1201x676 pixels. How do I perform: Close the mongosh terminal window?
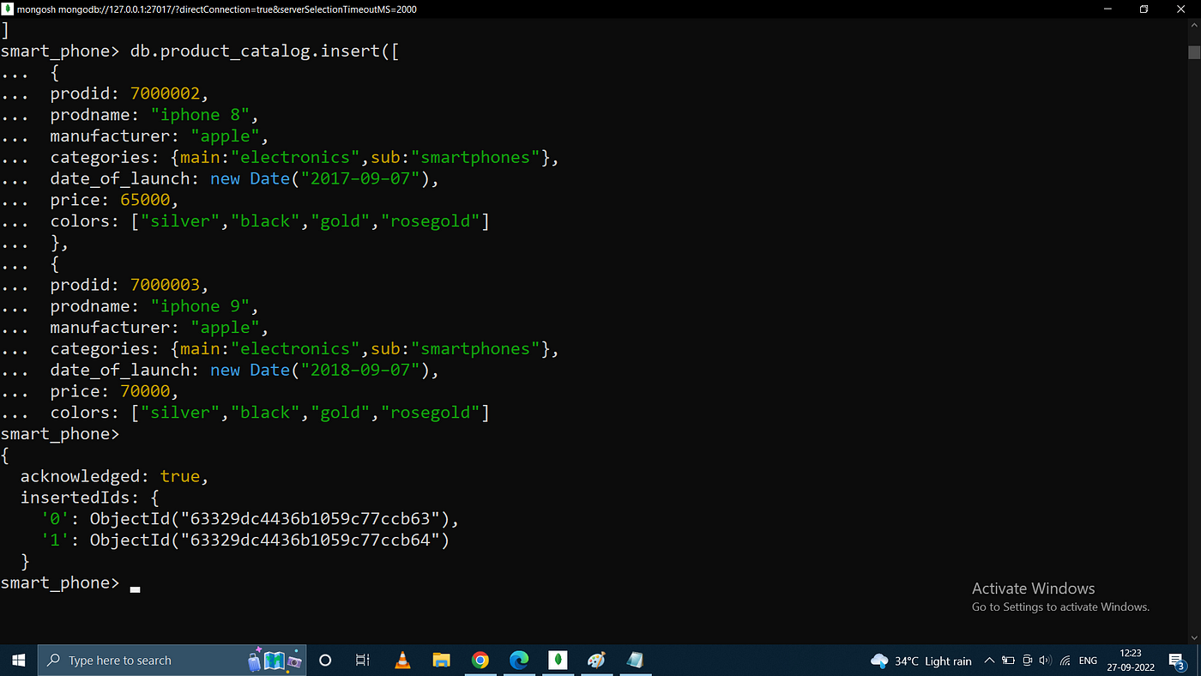(x=1182, y=9)
